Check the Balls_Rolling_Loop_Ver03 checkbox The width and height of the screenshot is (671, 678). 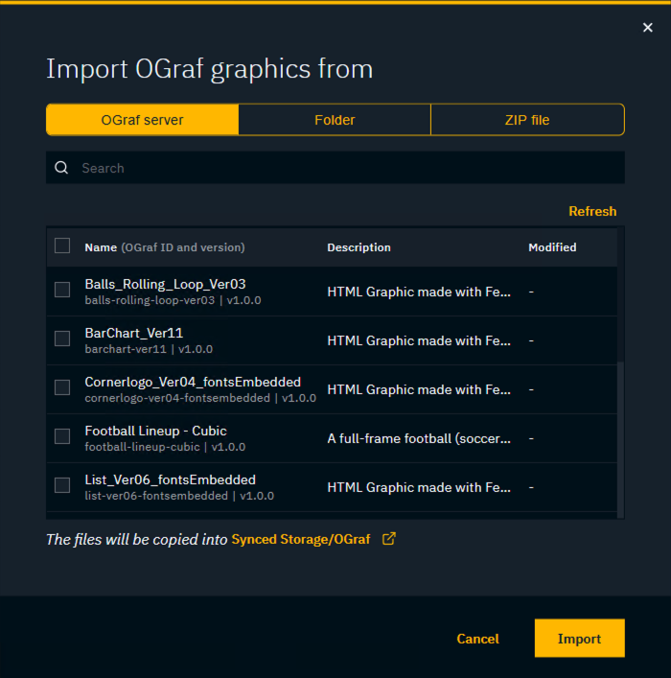tap(62, 290)
